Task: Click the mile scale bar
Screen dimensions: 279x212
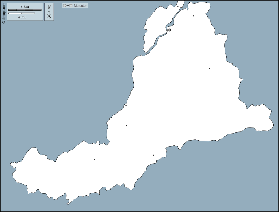Action: click(x=21, y=13)
